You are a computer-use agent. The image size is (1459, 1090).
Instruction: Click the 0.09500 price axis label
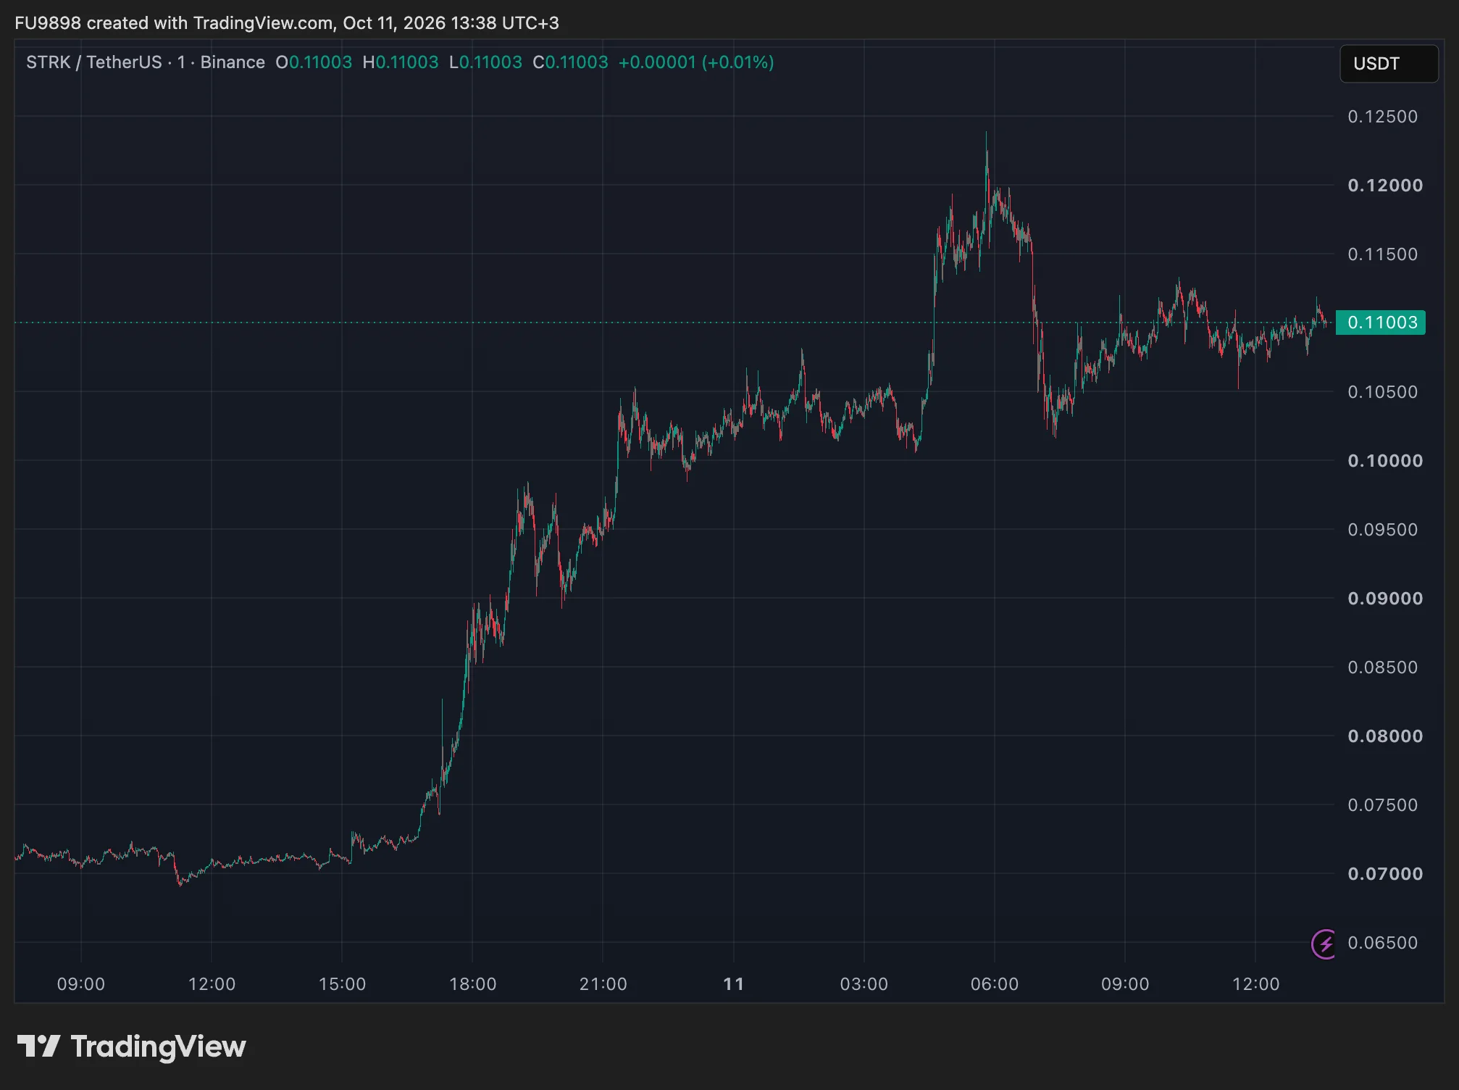[x=1382, y=530]
